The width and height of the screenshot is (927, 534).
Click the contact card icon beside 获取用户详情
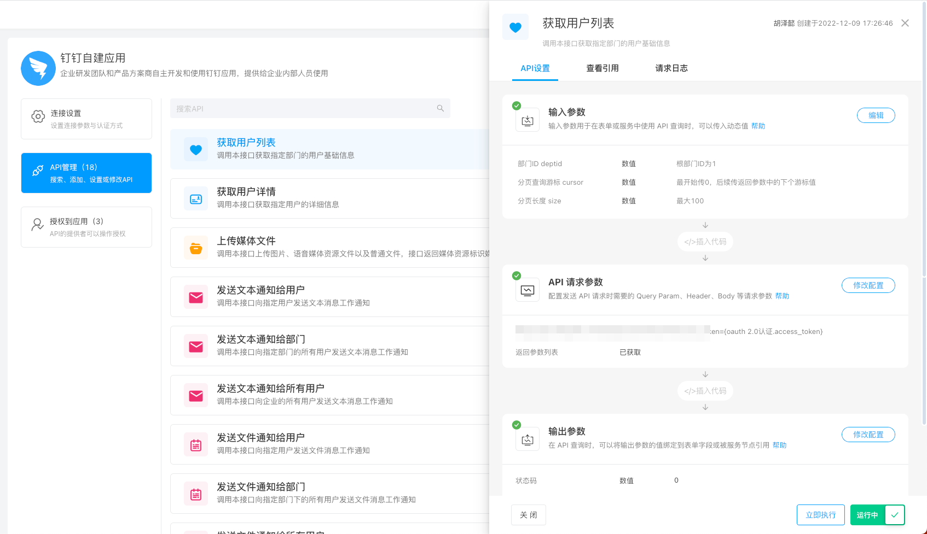195,198
